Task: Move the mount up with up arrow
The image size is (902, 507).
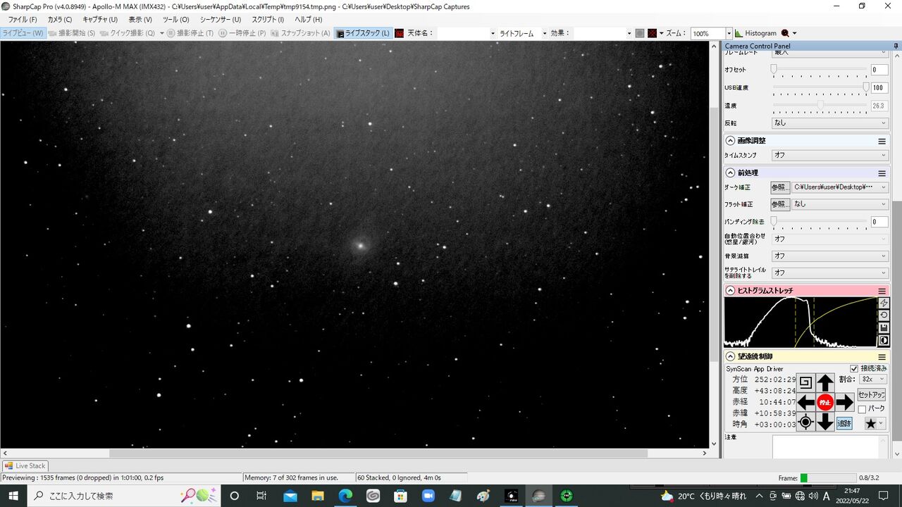Action: [x=825, y=384]
